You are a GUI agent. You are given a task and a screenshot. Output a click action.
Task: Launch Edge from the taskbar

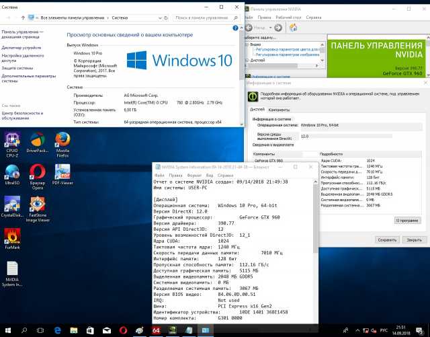click(x=57, y=330)
